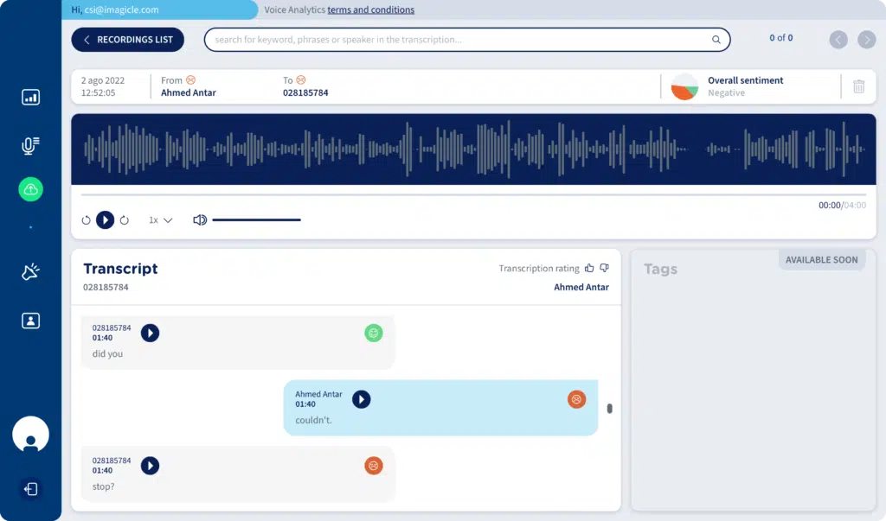The height and width of the screenshot is (521, 886).
Task: Open the terms and conditions link
Action: pyautogui.click(x=370, y=10)
